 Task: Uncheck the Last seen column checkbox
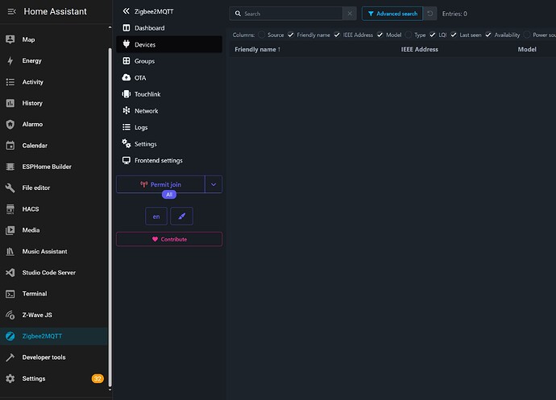tap(454, 35)
